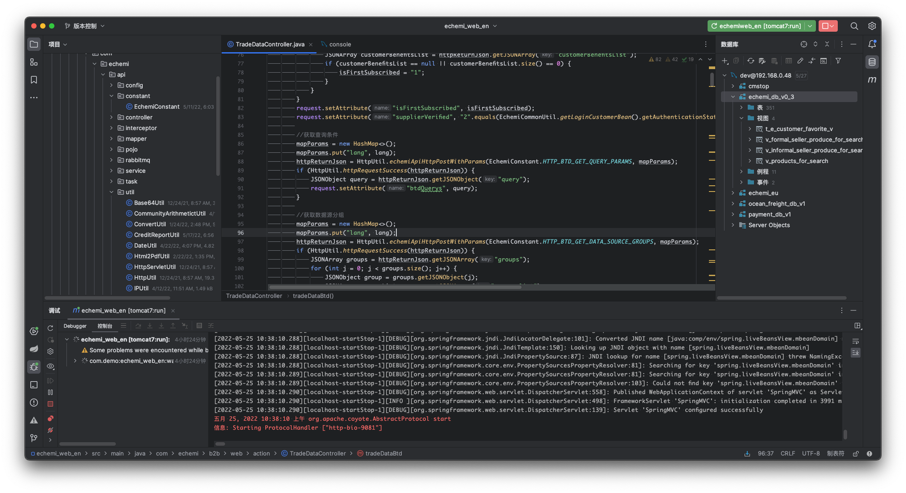Image resolution: width=906 pixels, height=493 pixels.
Task: Open the Structure tool window icon
Action: click(34, 62)
